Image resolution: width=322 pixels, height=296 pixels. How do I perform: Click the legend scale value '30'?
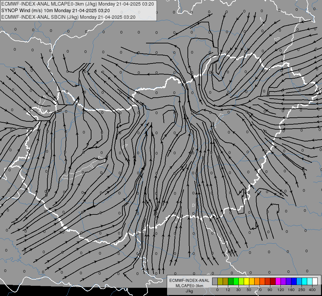[x=238, y=290]
